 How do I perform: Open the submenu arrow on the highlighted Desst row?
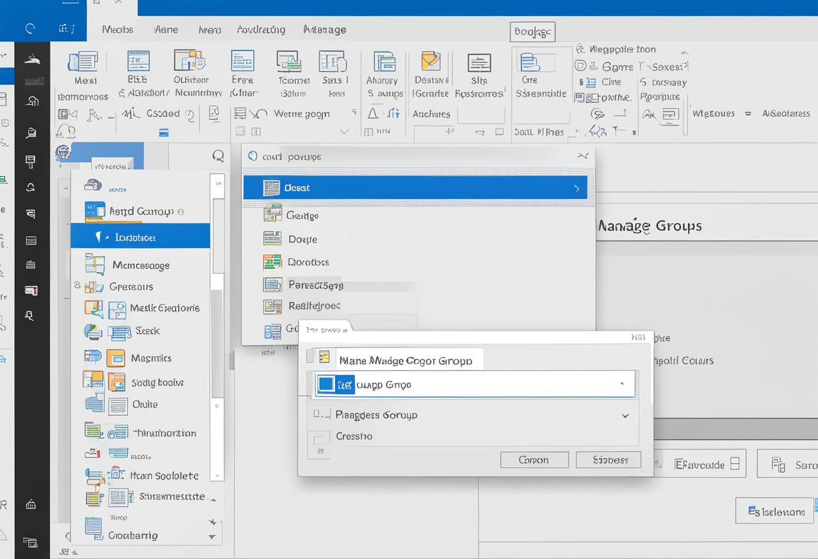coord(577,189)
